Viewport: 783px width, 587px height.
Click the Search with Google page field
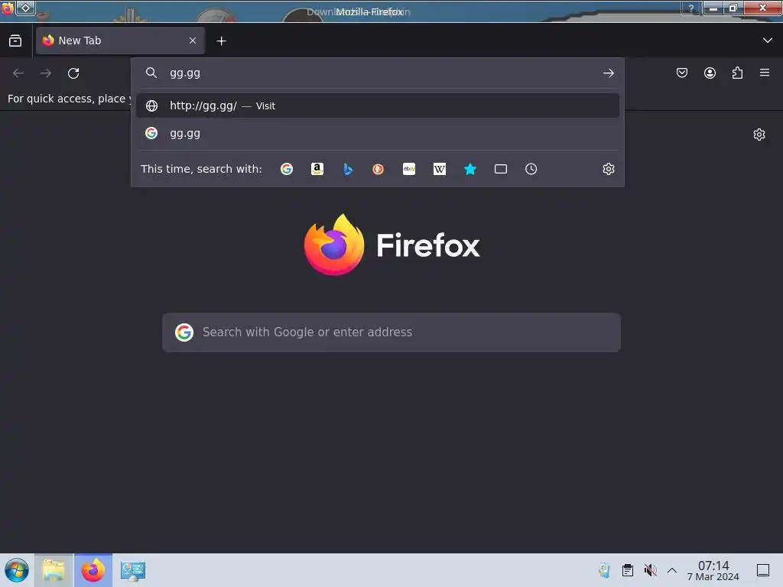pos(391,332)
